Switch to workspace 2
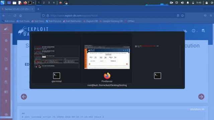The width and height of the screenshot is (214, 120). [44, 3]
